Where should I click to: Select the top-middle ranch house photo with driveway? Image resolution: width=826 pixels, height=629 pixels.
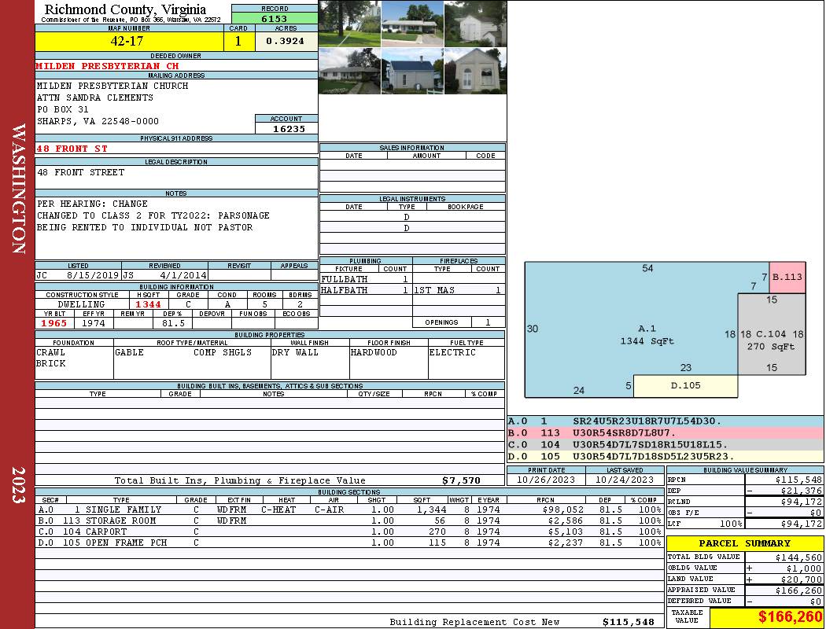412,23
